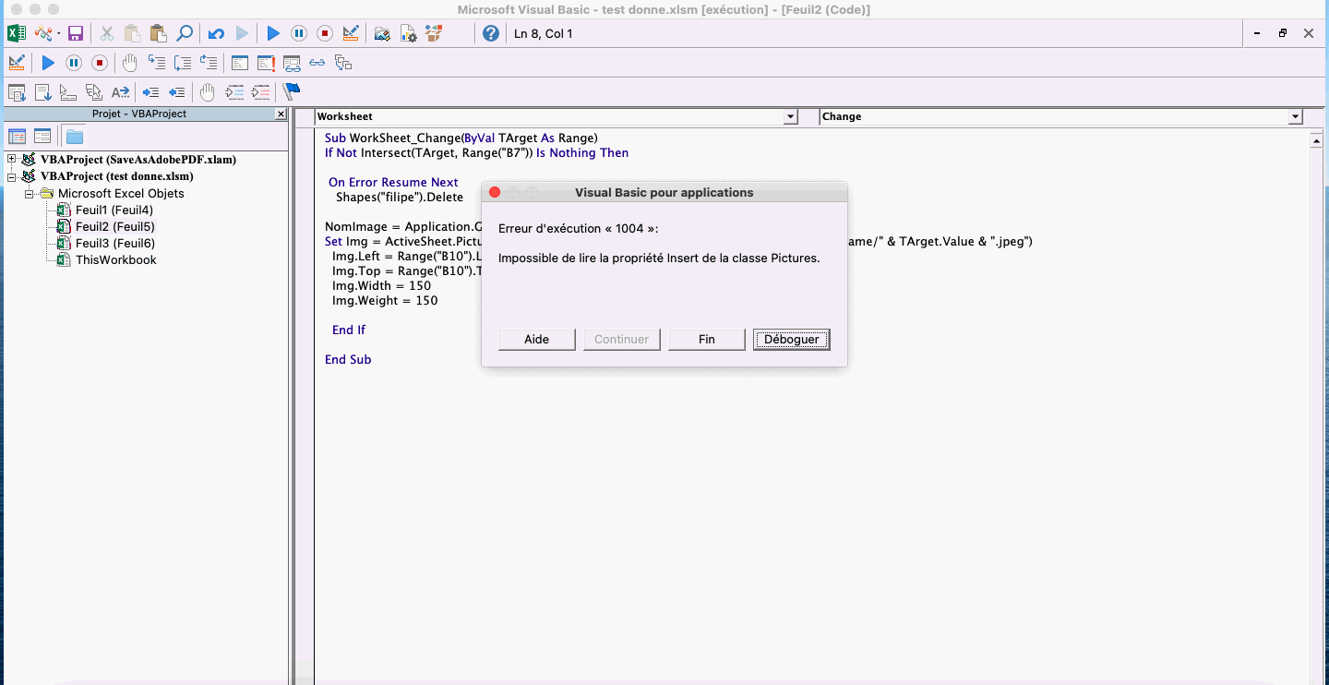Indent the code with the Indent icon
This screenshot has height=685, width=1329.
[x=151, y=92]
